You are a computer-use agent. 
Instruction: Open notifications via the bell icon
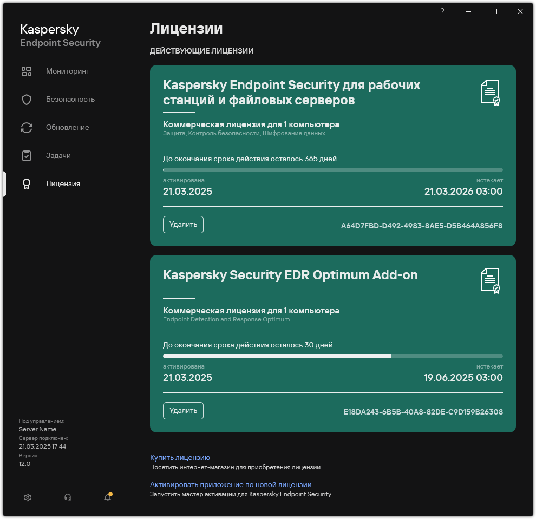(108, 497)
